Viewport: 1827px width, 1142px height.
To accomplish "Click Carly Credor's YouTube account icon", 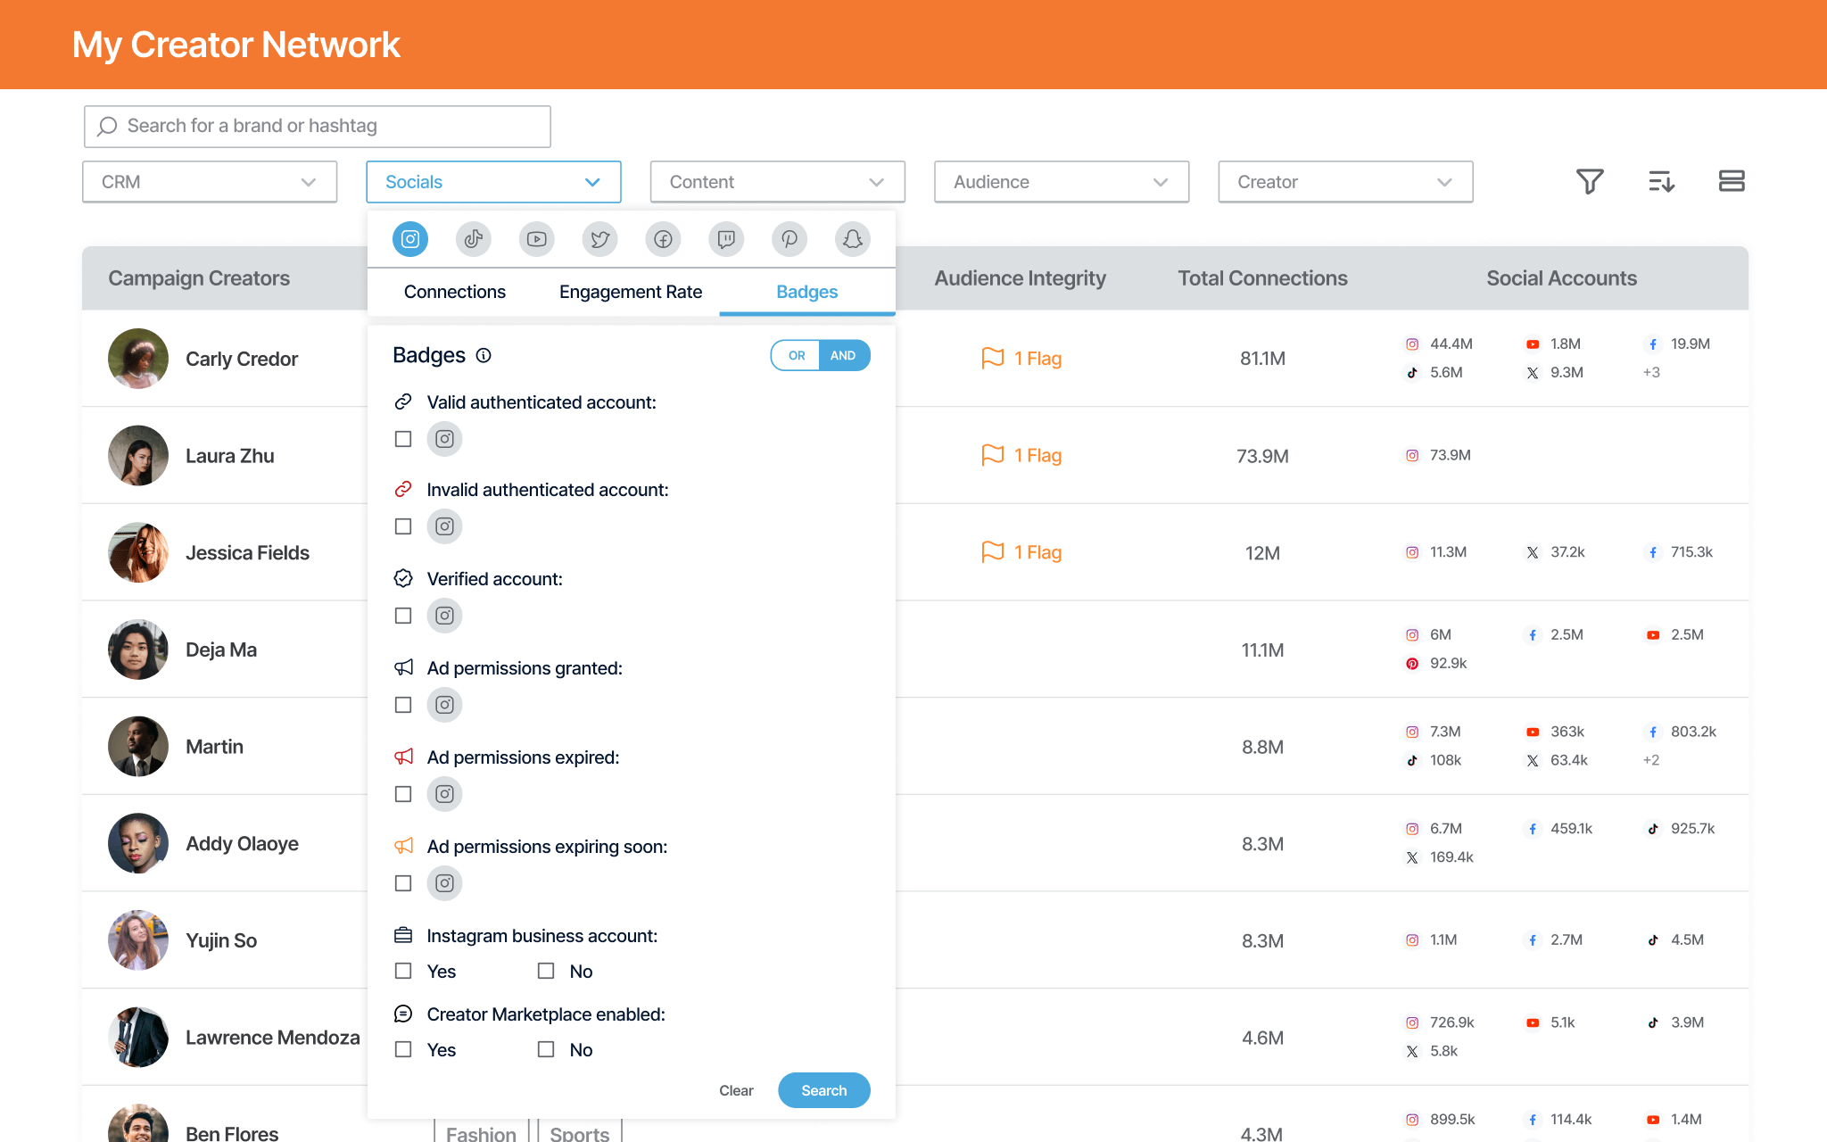I will click(x=1533, y=344).
